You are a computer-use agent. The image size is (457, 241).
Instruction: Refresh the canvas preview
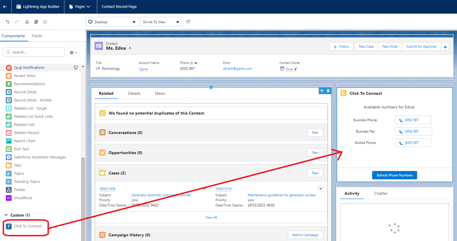[188, 22]
